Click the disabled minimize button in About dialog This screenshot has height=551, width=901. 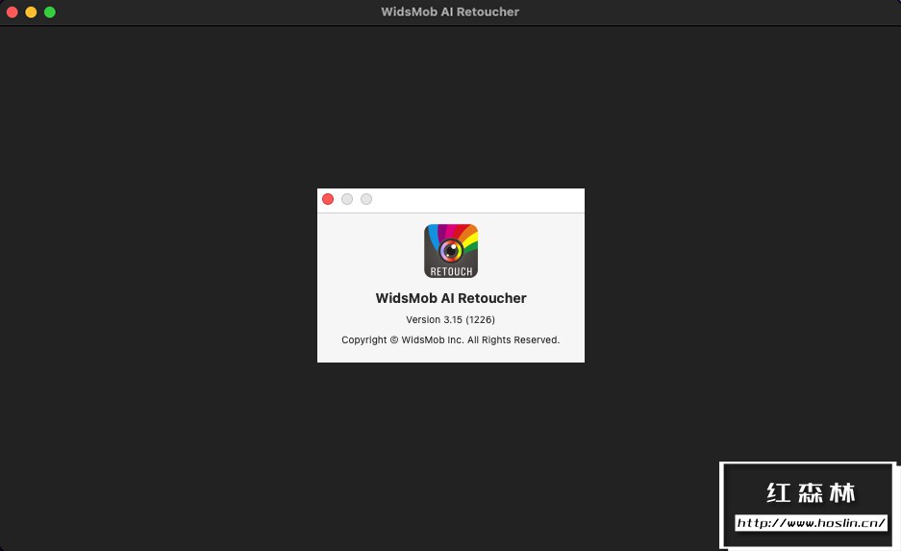[347, 199]
